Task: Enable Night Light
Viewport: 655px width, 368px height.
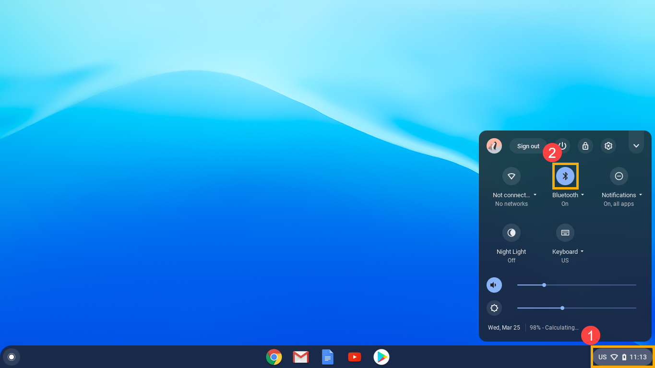Action: click(511, 233)
